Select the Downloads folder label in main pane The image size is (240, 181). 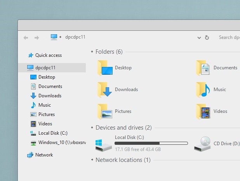(127, 90)
